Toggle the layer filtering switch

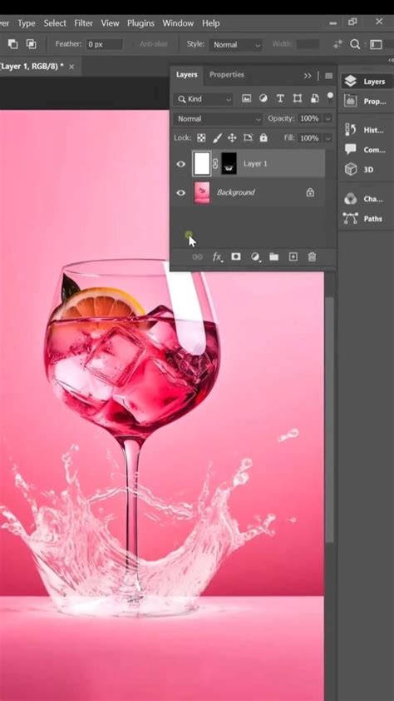click(330, 98)
